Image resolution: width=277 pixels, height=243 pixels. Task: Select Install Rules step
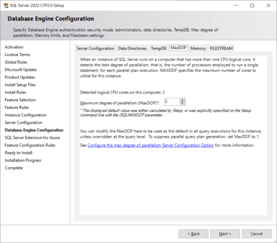click(15, 93)
